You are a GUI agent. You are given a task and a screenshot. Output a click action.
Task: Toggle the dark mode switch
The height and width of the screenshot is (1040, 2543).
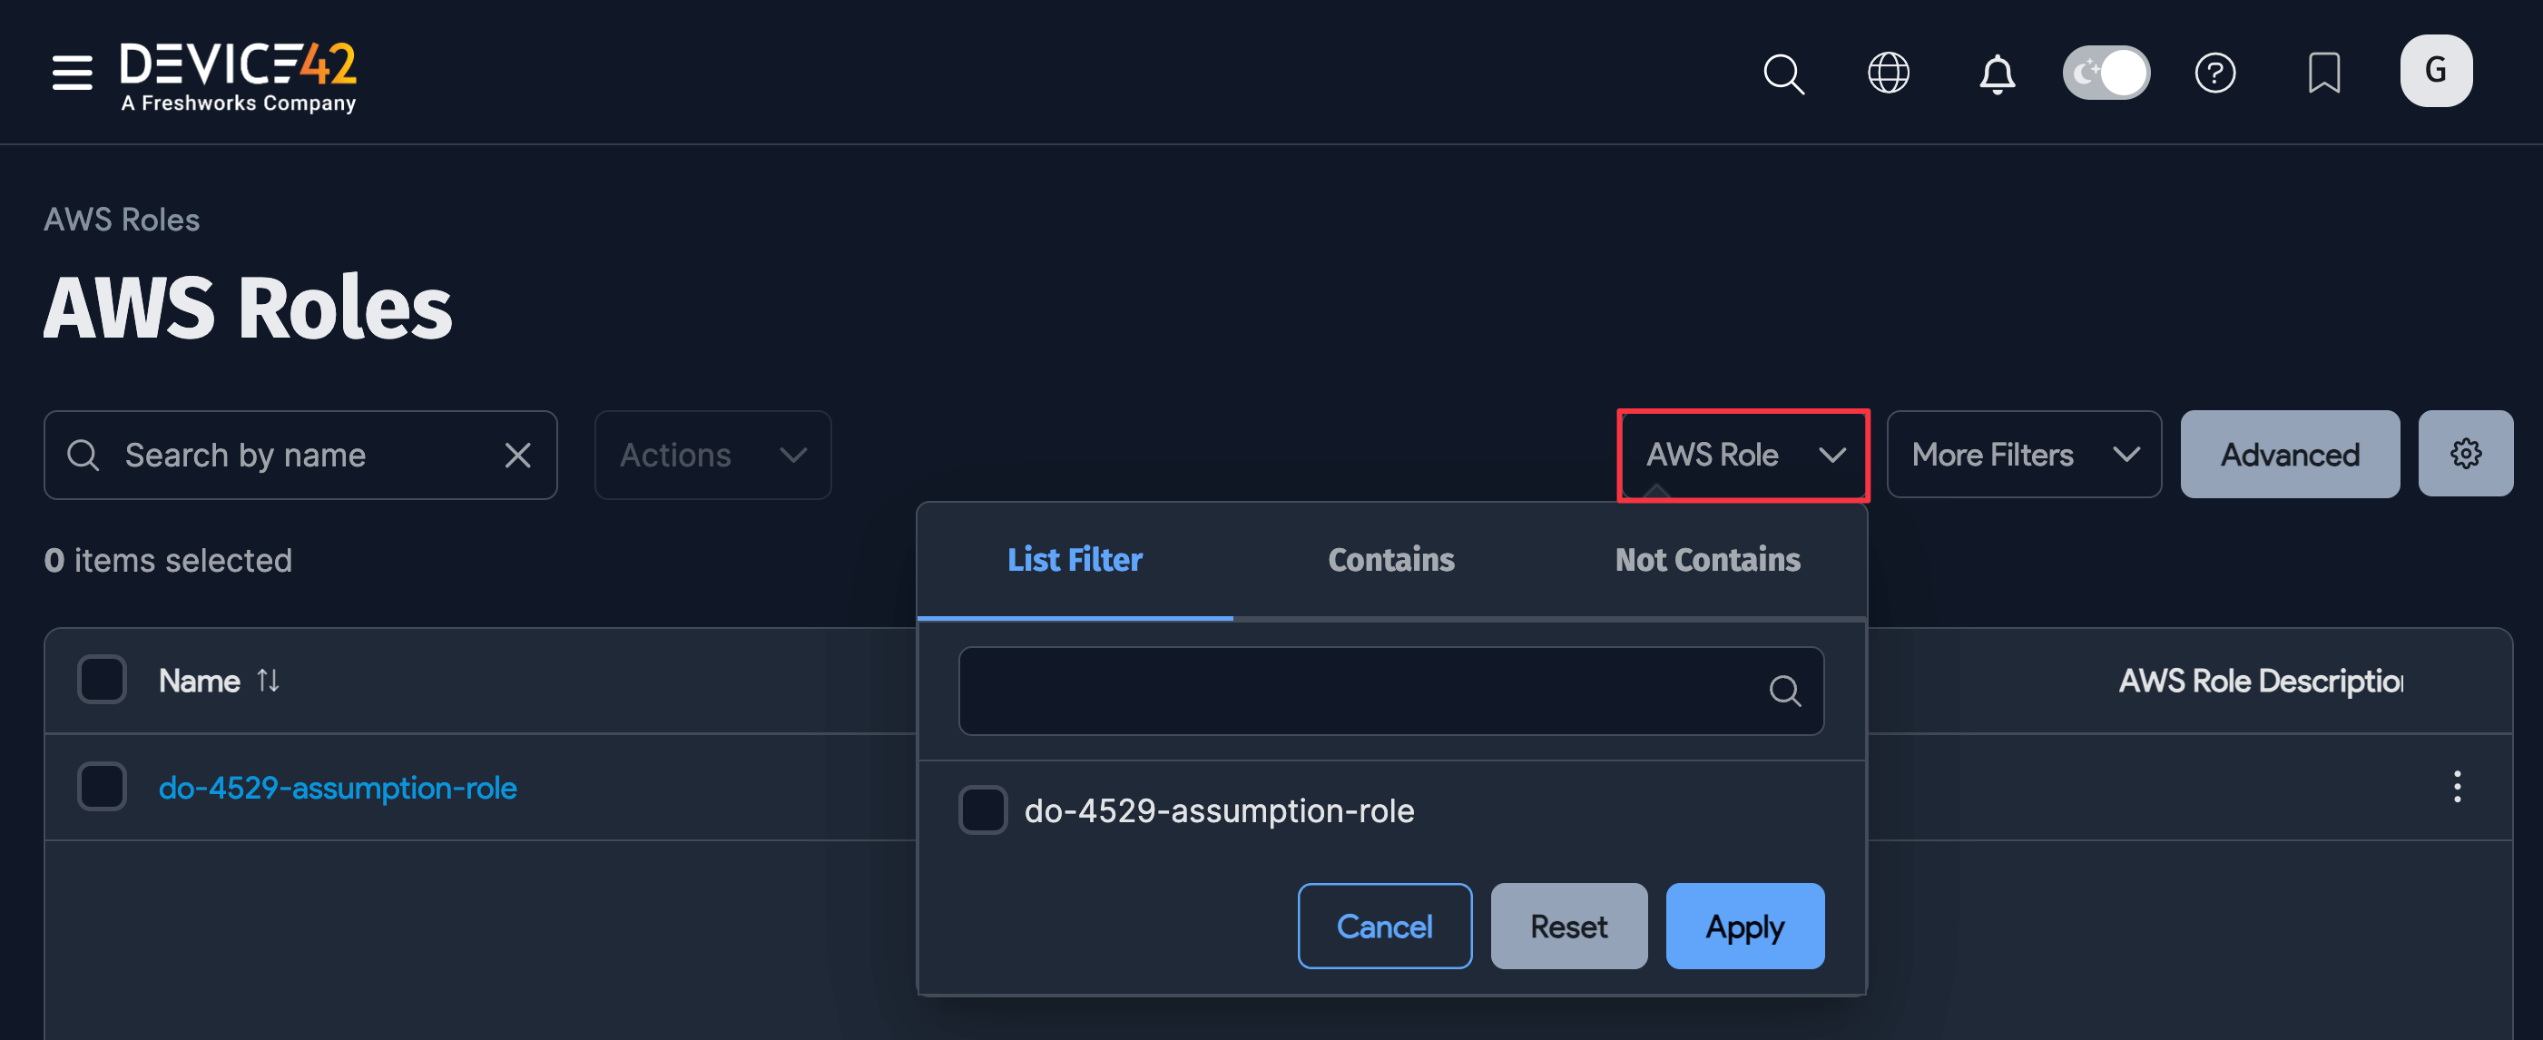2106,71
